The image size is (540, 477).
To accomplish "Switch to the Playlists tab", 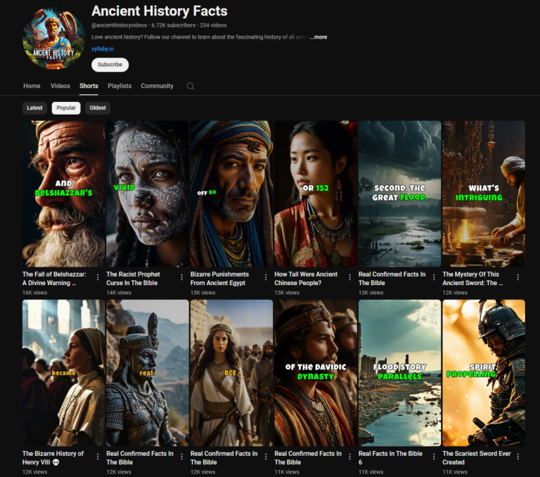I will tap(120, 86).
